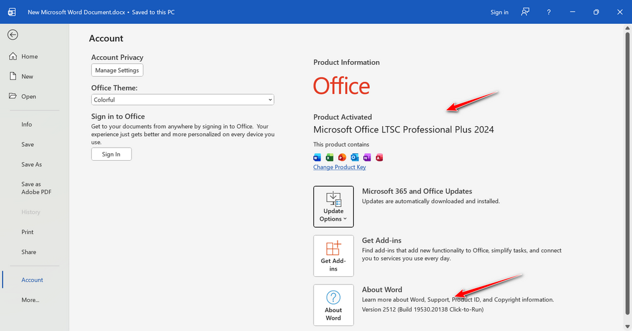Click the Access icon under This product contains
Image resolution: width=632 pixels, height=331 pixels.
coord(379,157)
